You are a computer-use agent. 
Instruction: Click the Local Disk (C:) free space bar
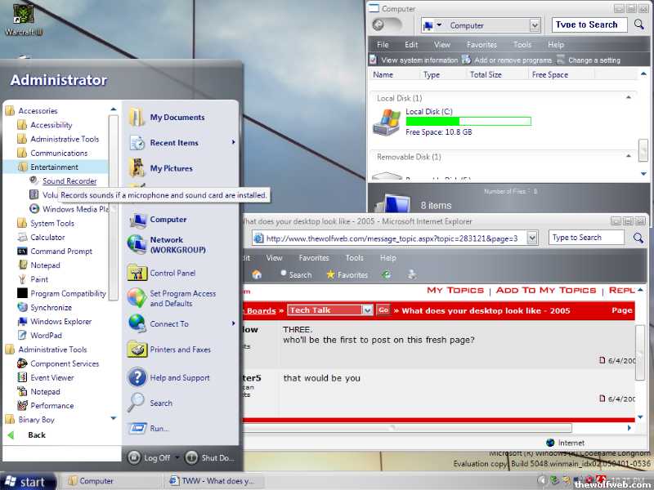pos(468,121)
